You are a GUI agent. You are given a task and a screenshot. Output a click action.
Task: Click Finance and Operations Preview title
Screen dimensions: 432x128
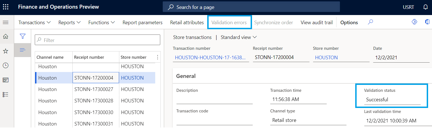58,7
